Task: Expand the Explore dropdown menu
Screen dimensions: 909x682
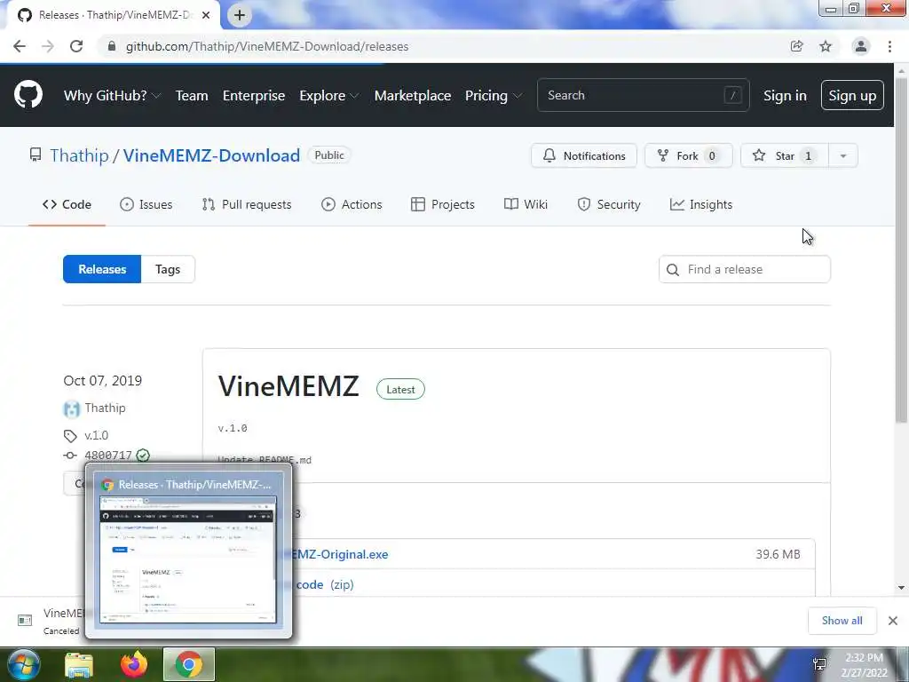Action: click(x=328, y=95)
